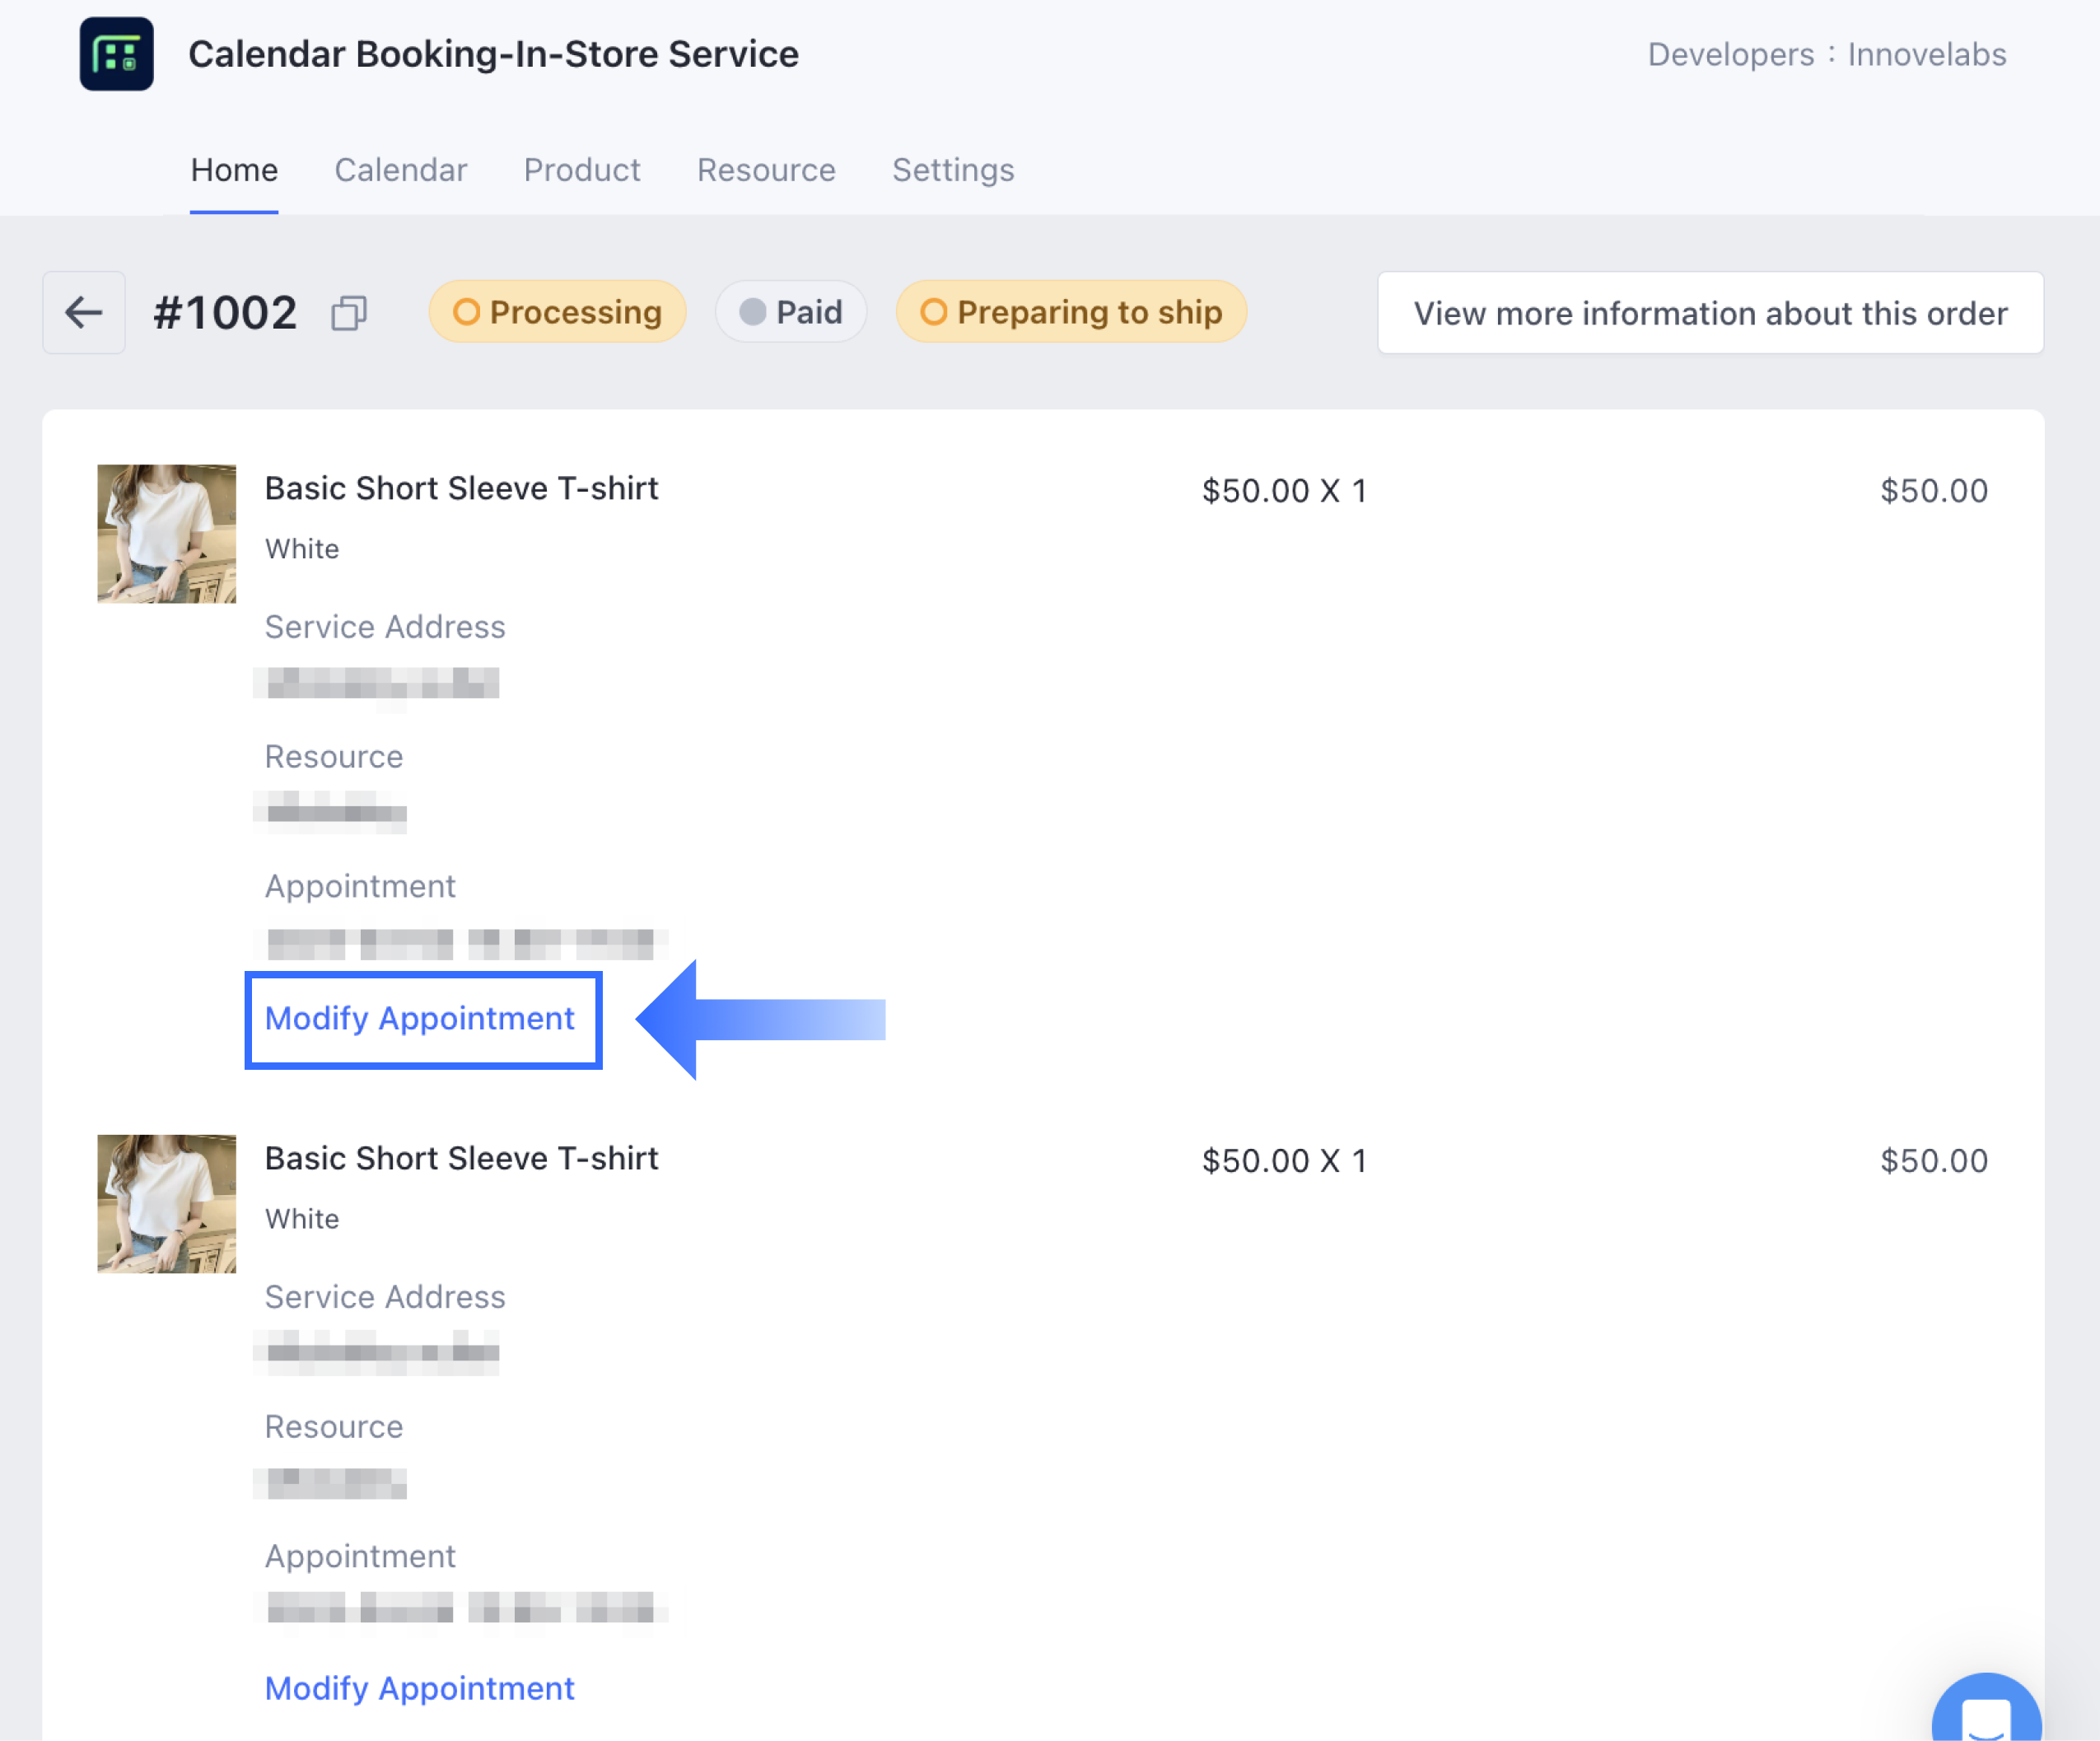This screenshot has width=2100, height=1741.
Task: Click View more information about this order
Action: tap(1710, 313)
